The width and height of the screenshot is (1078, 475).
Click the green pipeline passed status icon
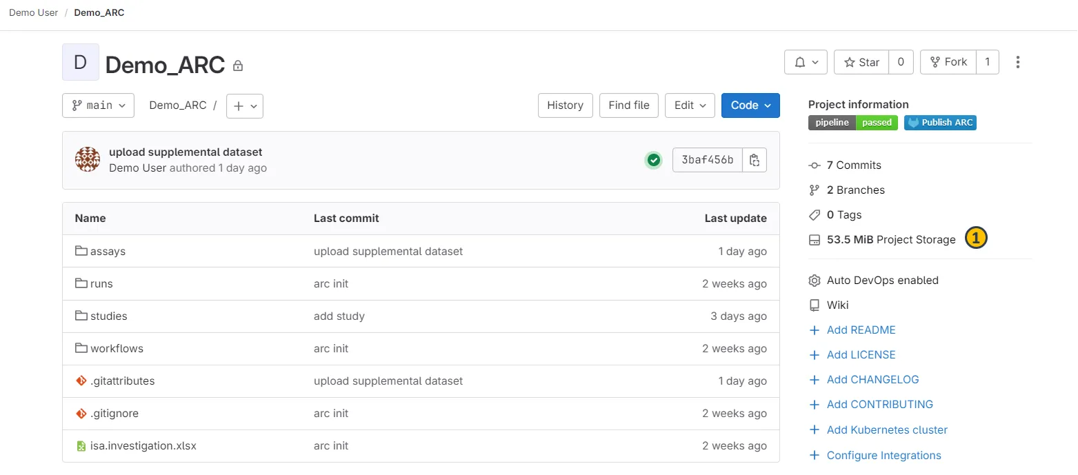click(653, 160)
